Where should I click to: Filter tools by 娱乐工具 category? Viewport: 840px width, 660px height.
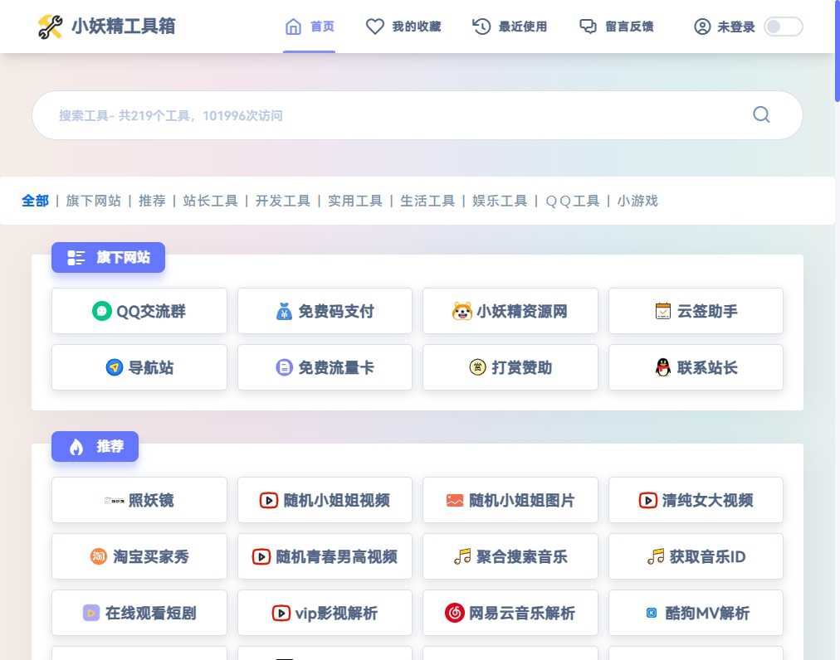coord(499,201)
